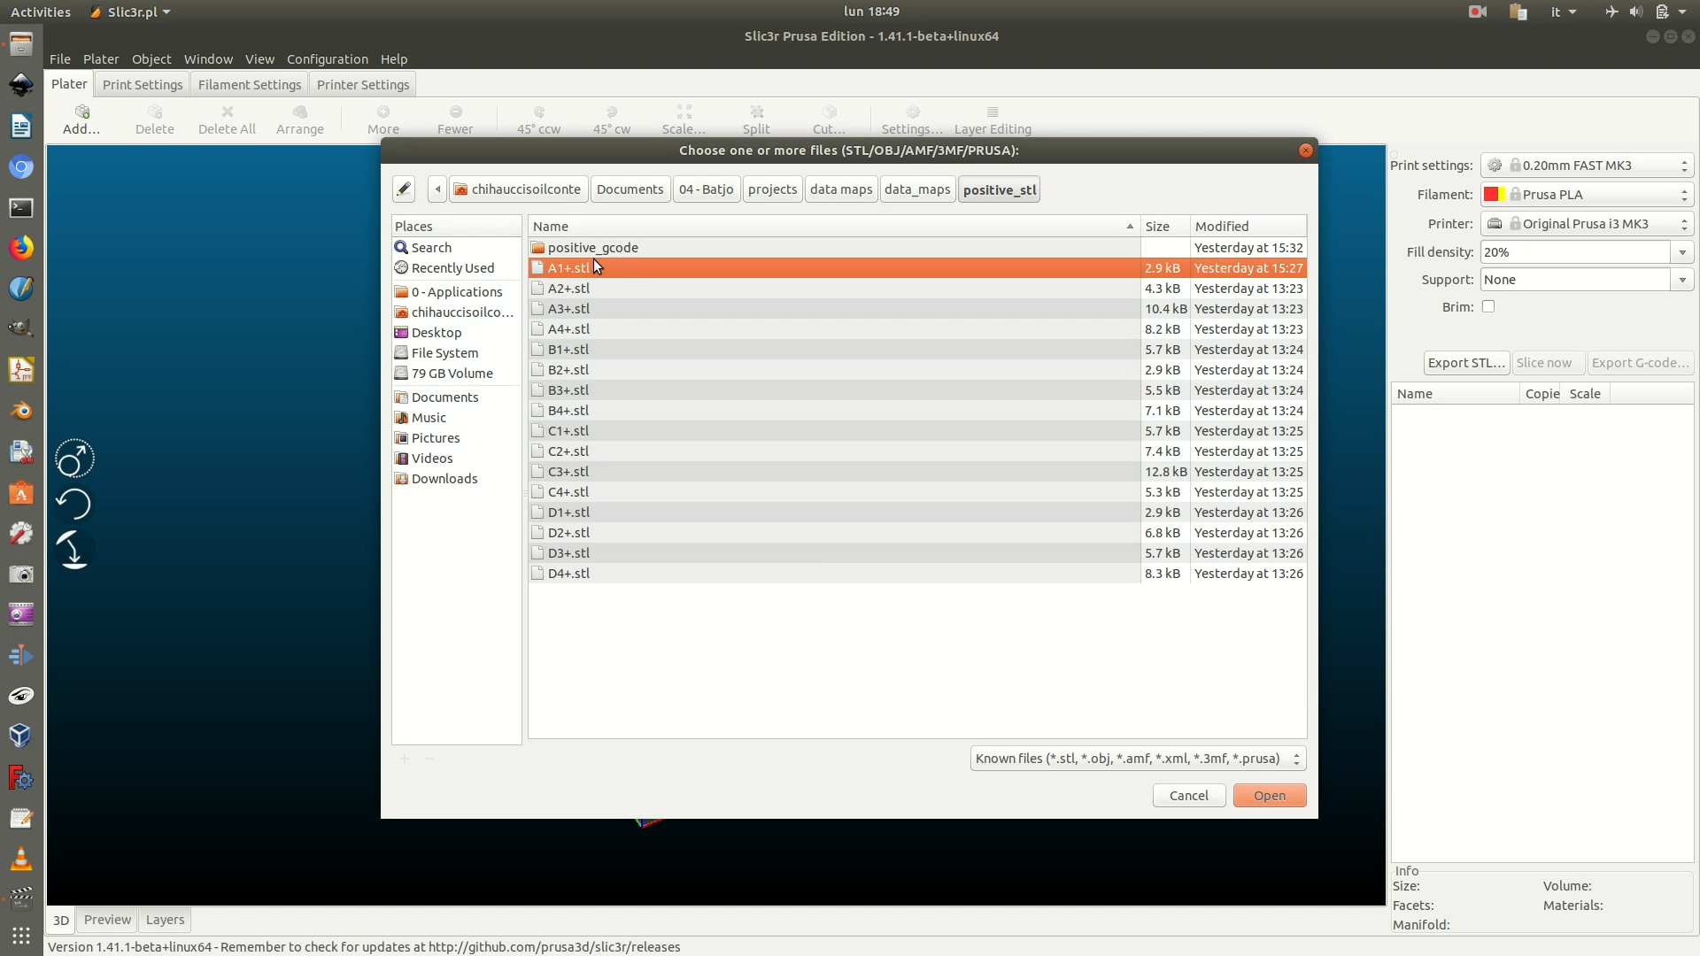Viewport: 1700px width, 956px height.
Task: Open the Slic3r.pl app menu
Action: point(131,12)
